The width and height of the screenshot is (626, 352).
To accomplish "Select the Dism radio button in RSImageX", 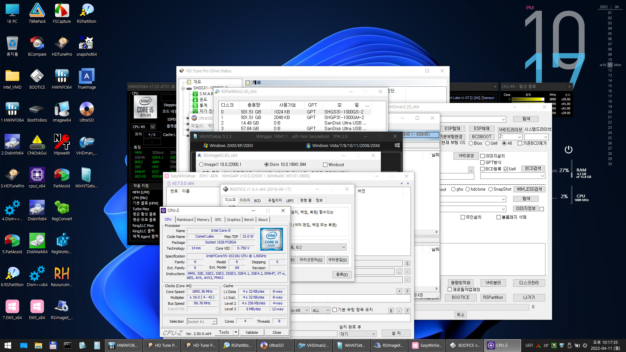I will [x=266, y=165].
